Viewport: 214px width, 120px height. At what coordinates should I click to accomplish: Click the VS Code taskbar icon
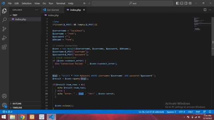click(51, 117)
